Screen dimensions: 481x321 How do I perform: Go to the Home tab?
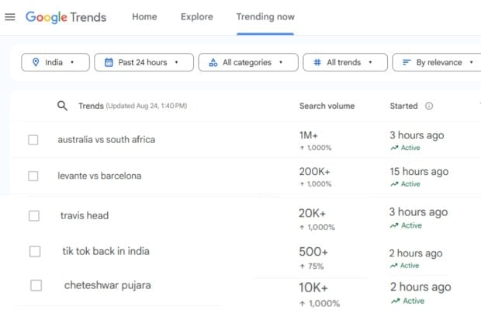tap(144, 17)
